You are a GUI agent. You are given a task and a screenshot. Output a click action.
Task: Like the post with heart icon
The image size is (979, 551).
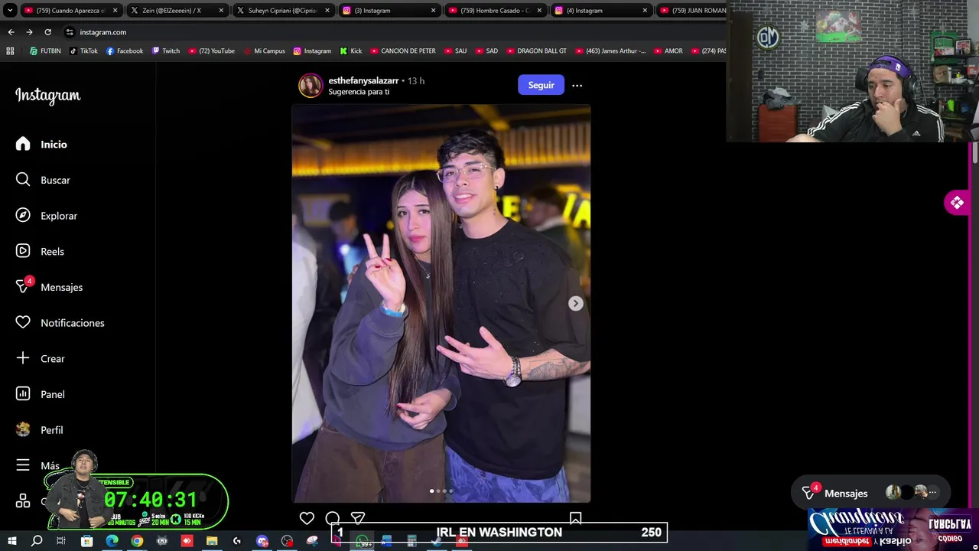(307, 518)
